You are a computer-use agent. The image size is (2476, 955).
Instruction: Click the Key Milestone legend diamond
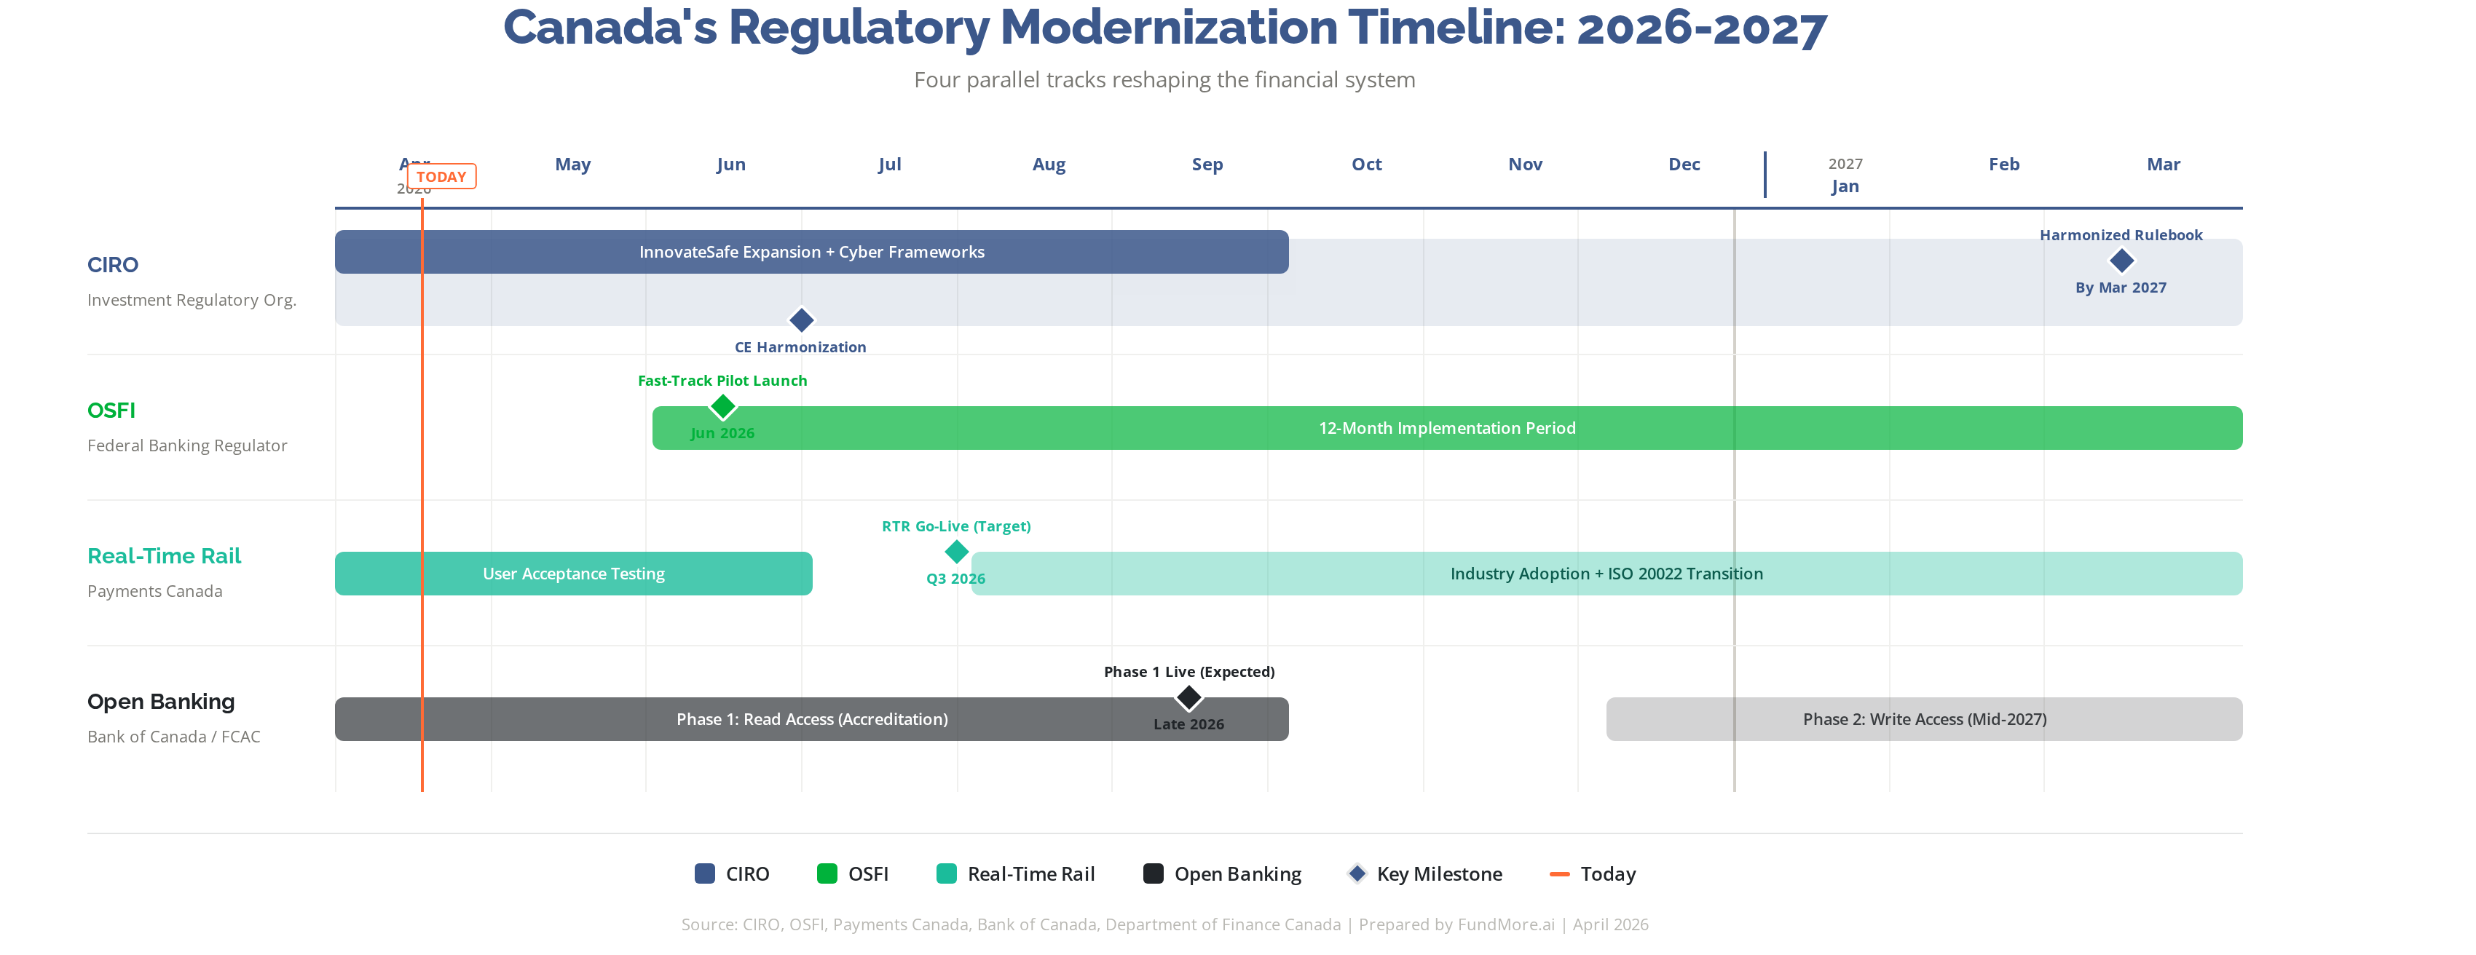click(x=1358, y=873)
